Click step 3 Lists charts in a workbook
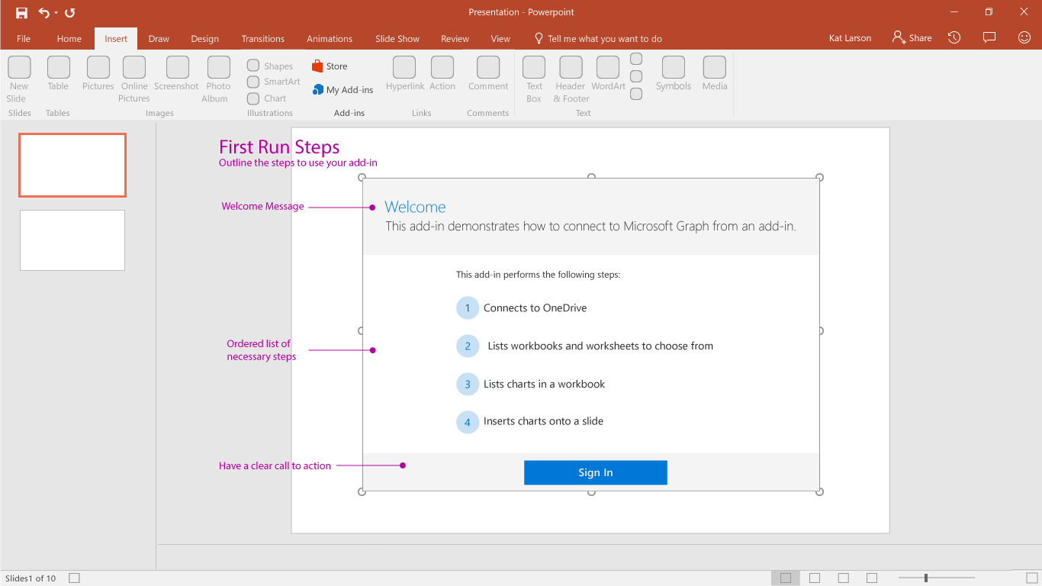 coord(531,384)
